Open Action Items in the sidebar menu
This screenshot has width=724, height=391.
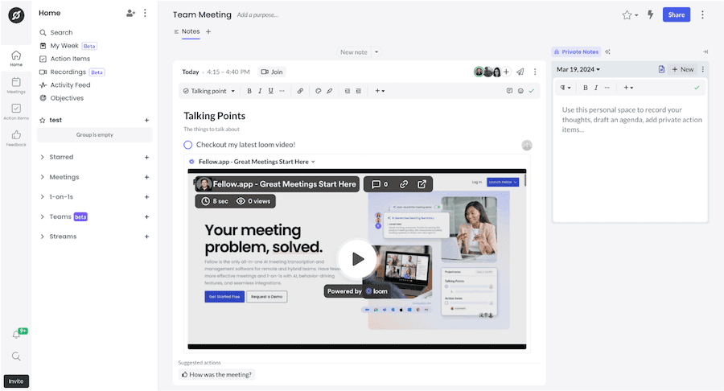coord(70,59)
